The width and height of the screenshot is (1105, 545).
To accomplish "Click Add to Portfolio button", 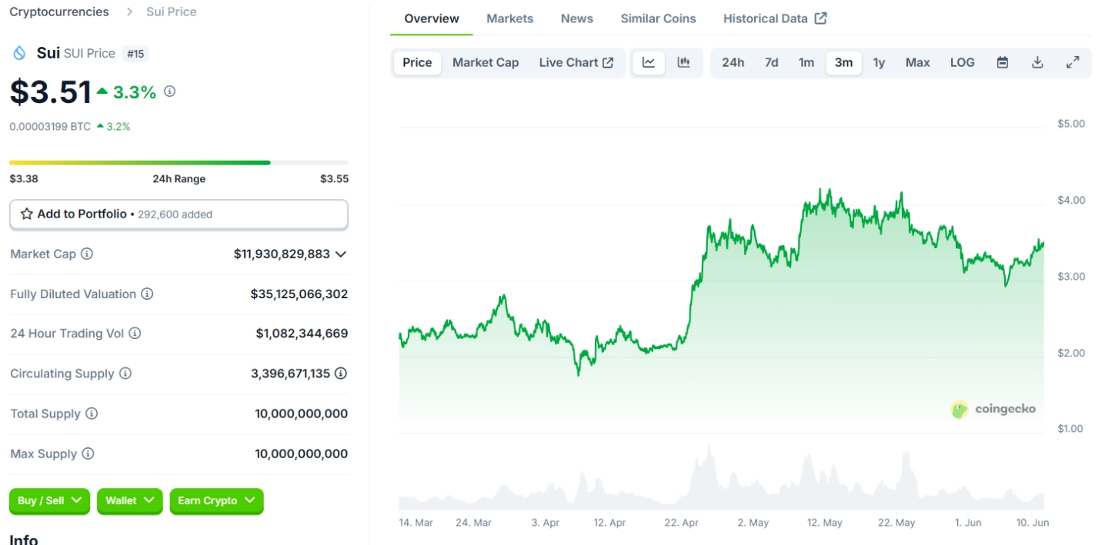I will click(179, 214).
